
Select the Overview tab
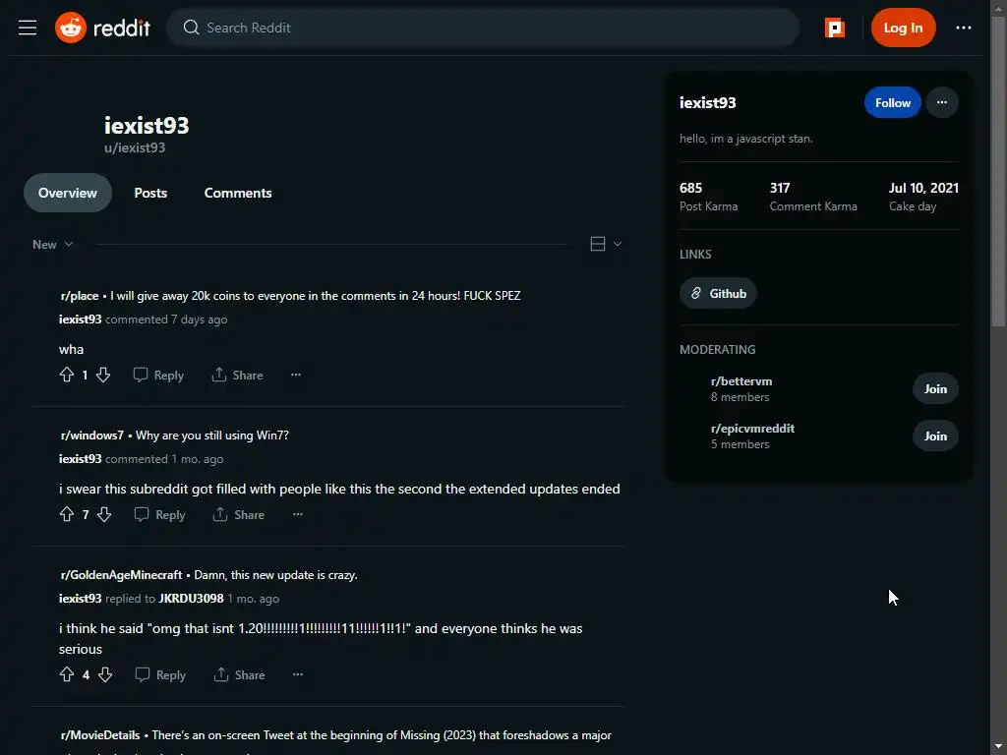pos(68,193)
